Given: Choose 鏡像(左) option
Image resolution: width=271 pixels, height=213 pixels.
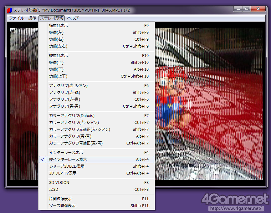Looking at the screenshot, I should (x=97, y=33).
